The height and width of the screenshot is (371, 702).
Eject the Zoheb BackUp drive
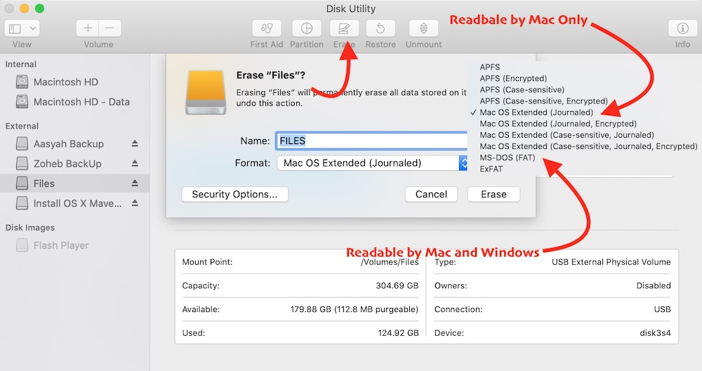tap(135, 164)
